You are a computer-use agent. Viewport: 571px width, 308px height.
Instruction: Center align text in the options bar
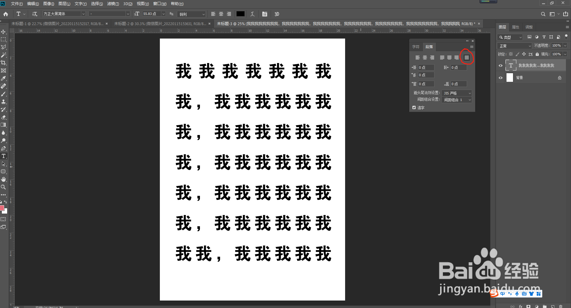click(x=221, y=14)
